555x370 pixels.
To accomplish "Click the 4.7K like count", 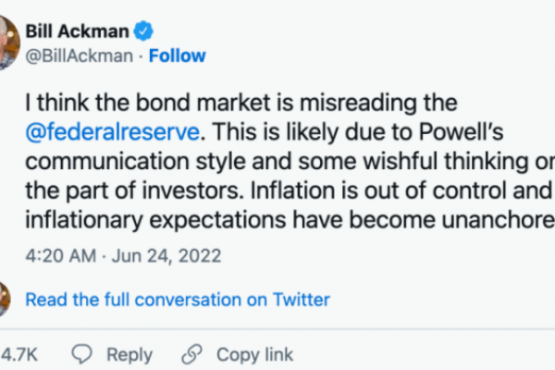I will tap(18, 354).
